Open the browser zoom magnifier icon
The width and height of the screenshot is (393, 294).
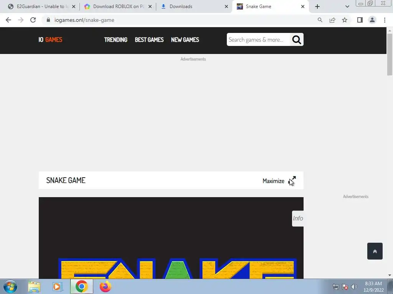pyautogui.click(x=320, y=20)
